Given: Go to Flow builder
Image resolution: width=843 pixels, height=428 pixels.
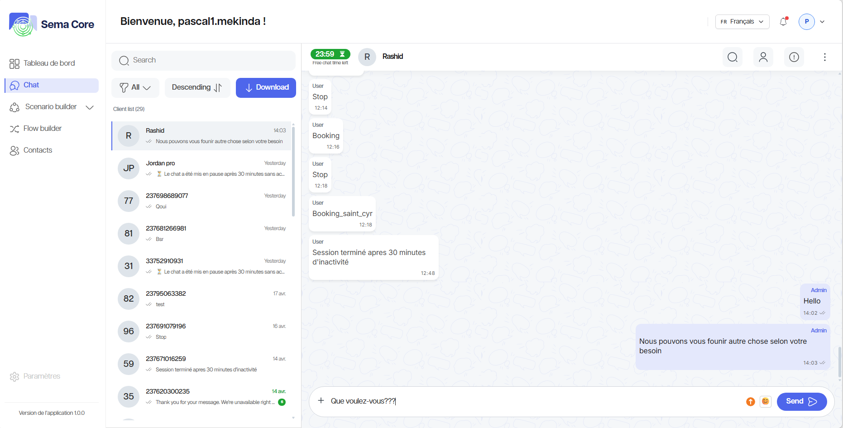Looking at the screenshot, I should pos(42,129).
